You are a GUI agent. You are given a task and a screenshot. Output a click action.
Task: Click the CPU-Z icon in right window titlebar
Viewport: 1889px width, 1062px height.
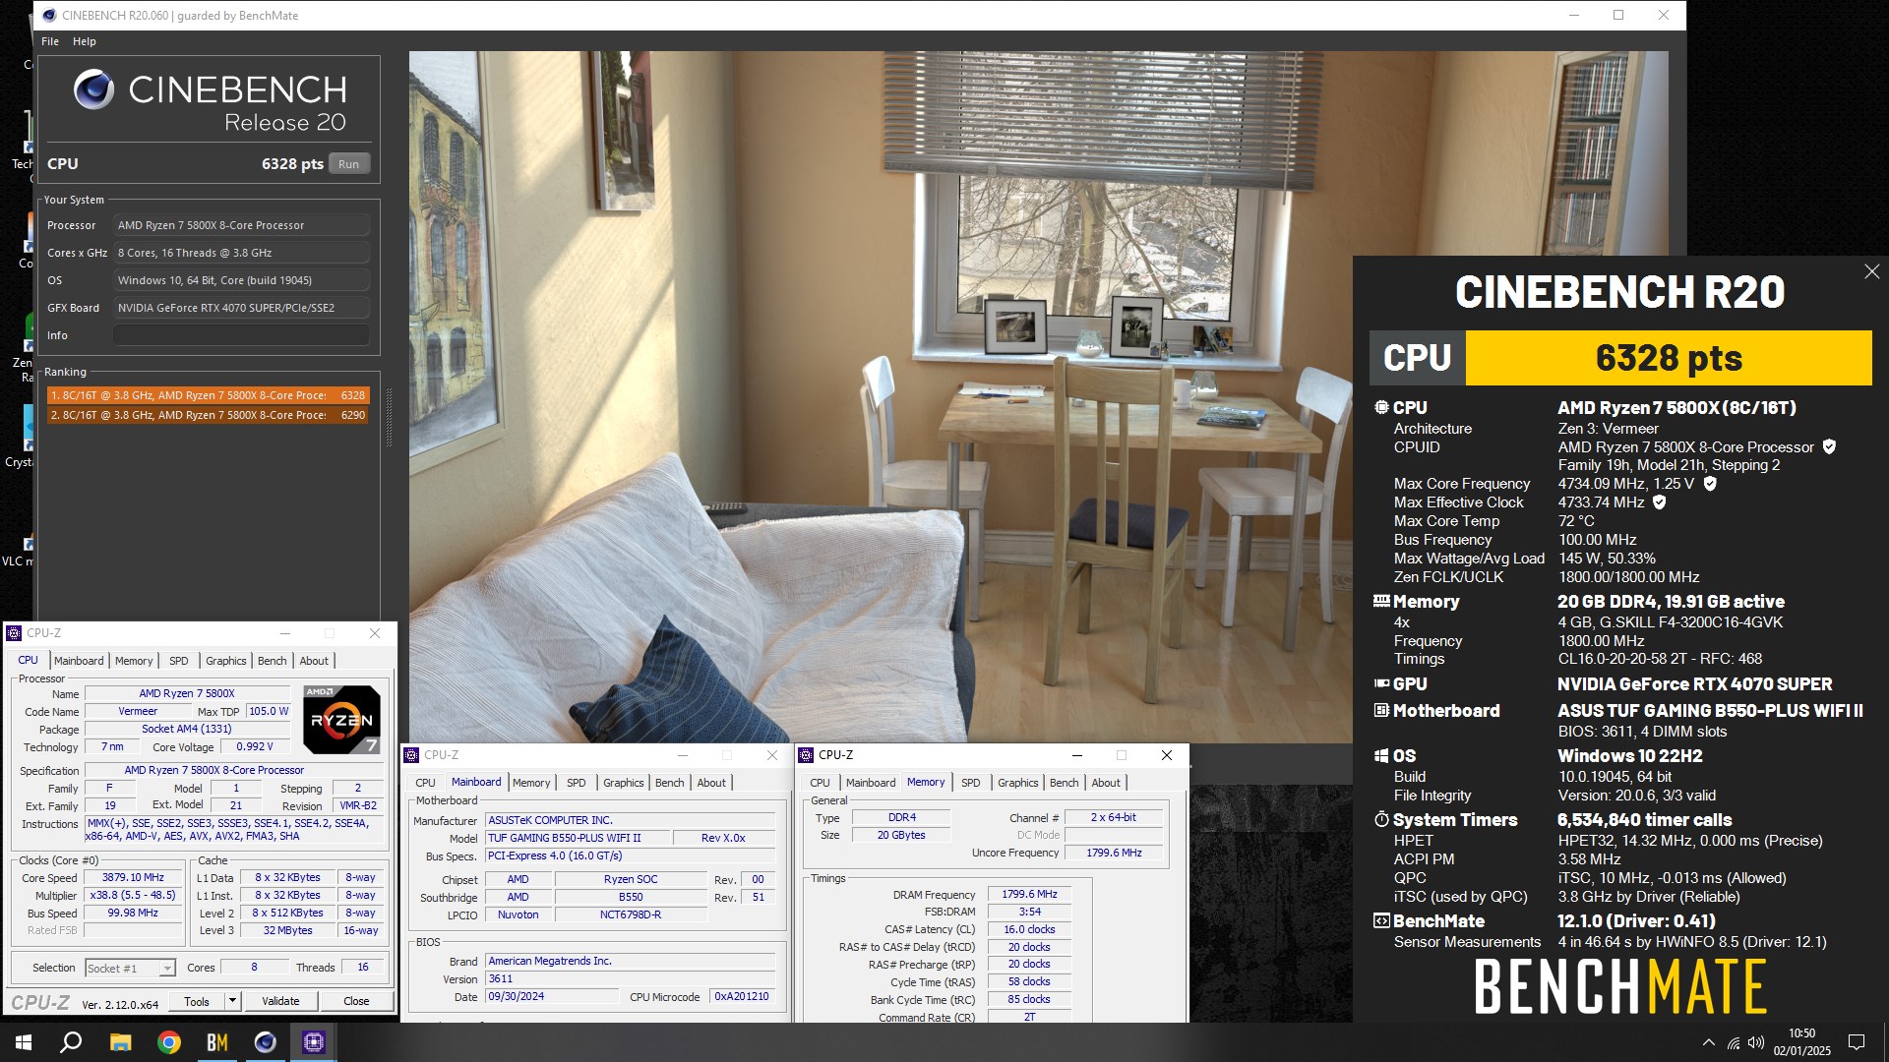coord(807,755)
